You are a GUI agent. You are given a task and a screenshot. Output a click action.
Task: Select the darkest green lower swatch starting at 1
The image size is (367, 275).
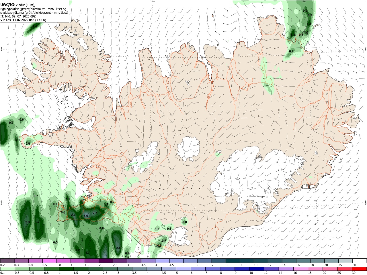click(x=66, y=269)
